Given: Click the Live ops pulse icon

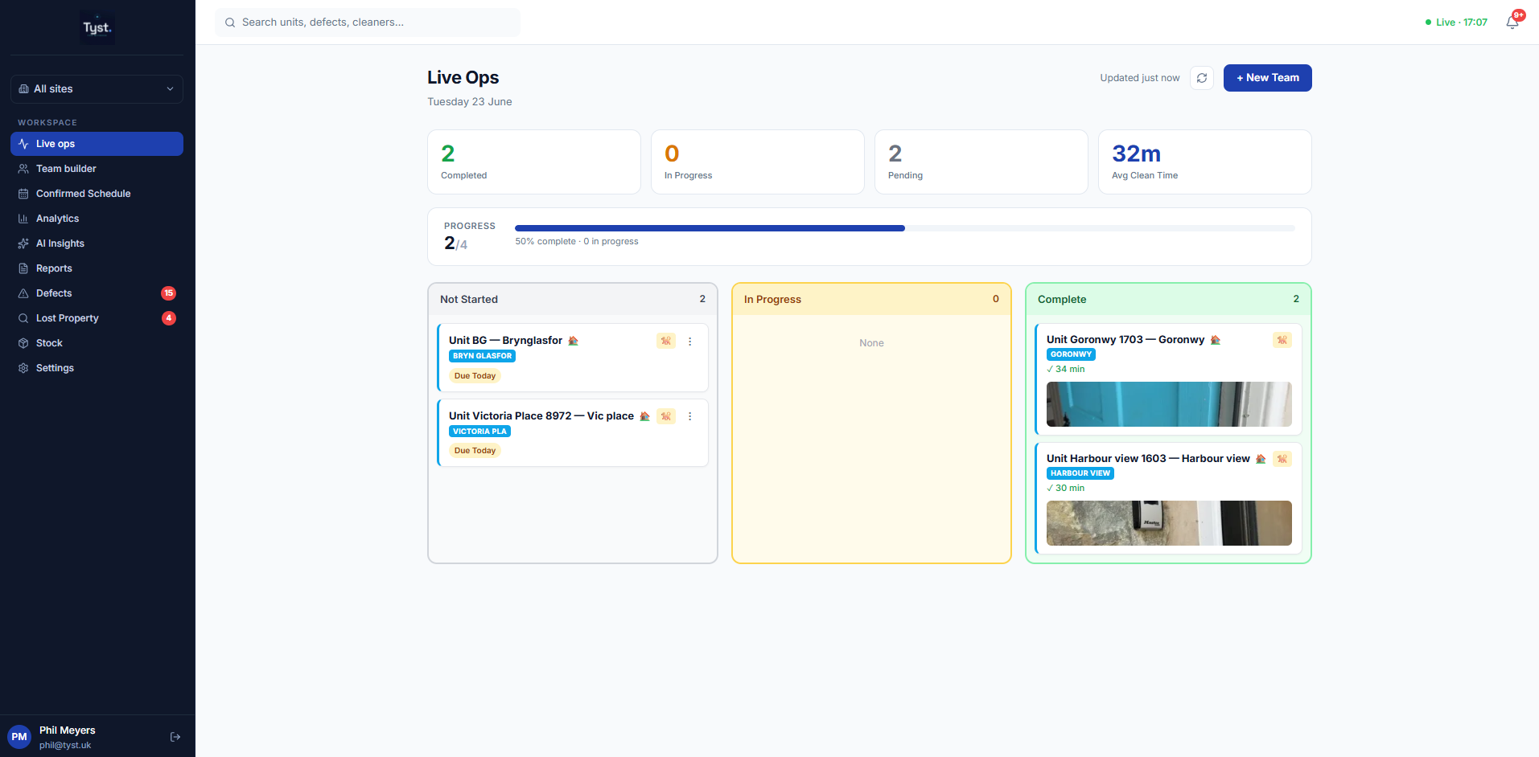Looking at the screenshot, I should 23,144.
